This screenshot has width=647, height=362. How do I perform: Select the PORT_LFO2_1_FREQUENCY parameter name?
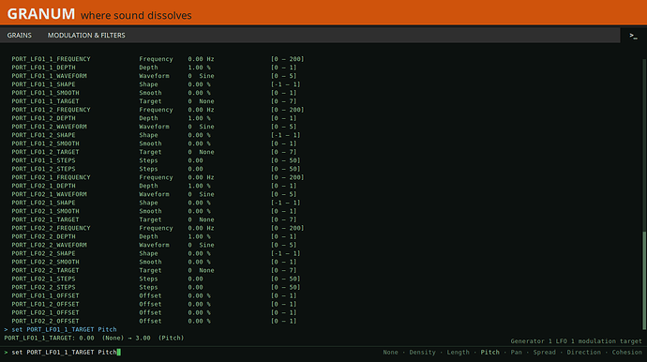(51, 177)
